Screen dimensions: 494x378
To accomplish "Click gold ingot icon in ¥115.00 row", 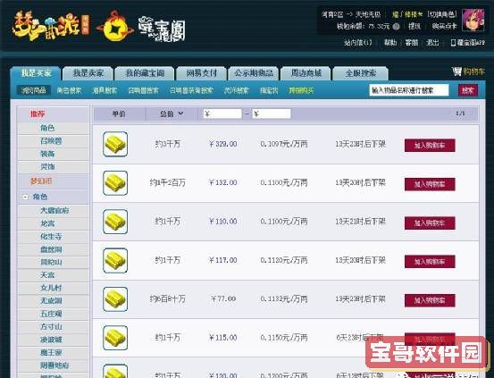I will pyautogui.click(x=115, y=338).
